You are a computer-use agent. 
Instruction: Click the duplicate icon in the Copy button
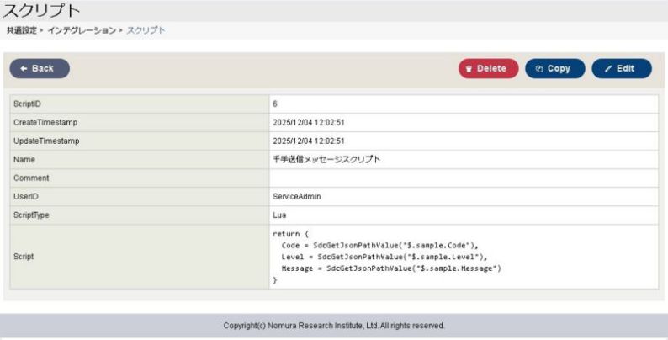point(539,69)
